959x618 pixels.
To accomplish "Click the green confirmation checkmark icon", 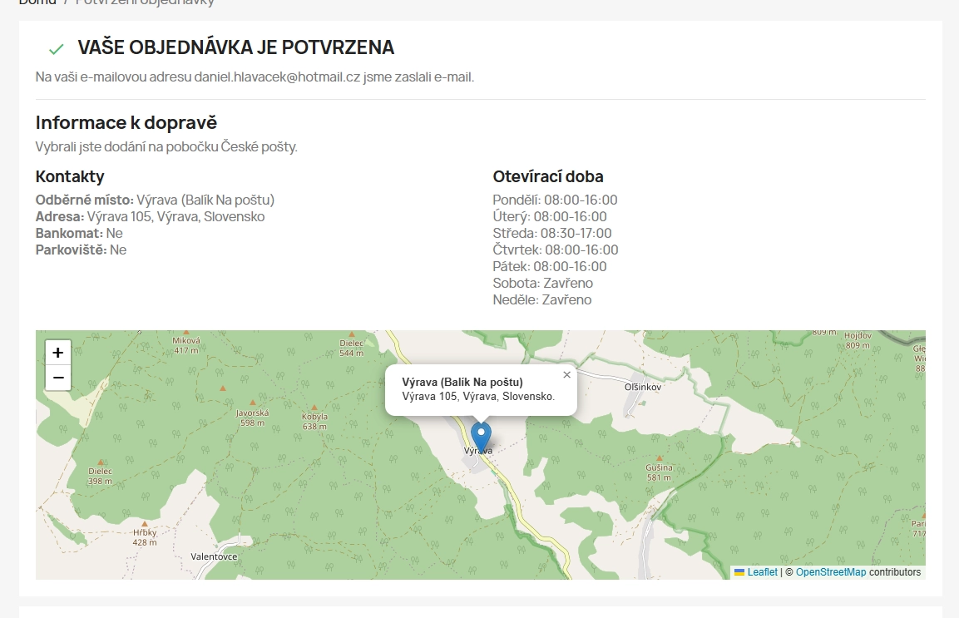I will [56, 49].
